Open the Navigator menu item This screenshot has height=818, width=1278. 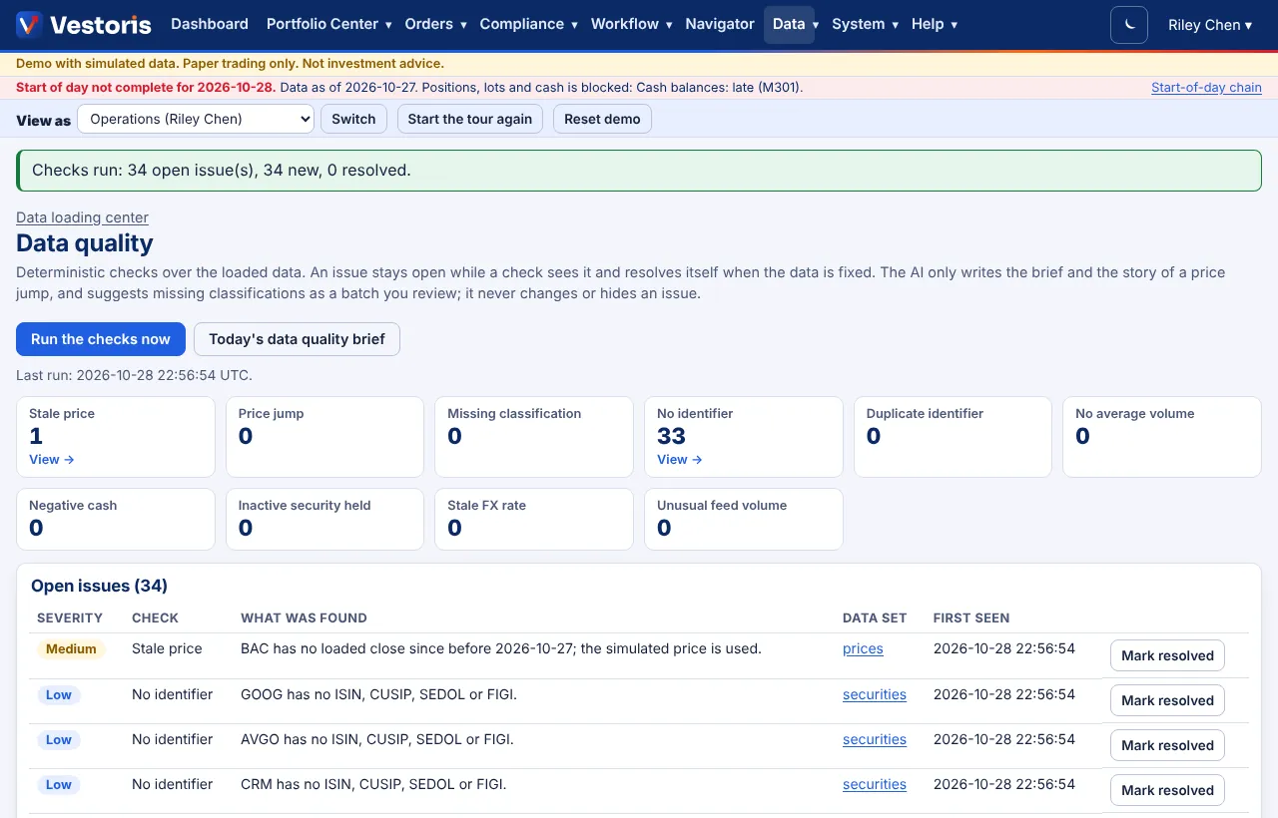[x=720, y=24]
